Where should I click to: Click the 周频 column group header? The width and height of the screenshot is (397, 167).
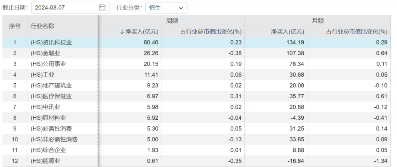coord(172,21)
